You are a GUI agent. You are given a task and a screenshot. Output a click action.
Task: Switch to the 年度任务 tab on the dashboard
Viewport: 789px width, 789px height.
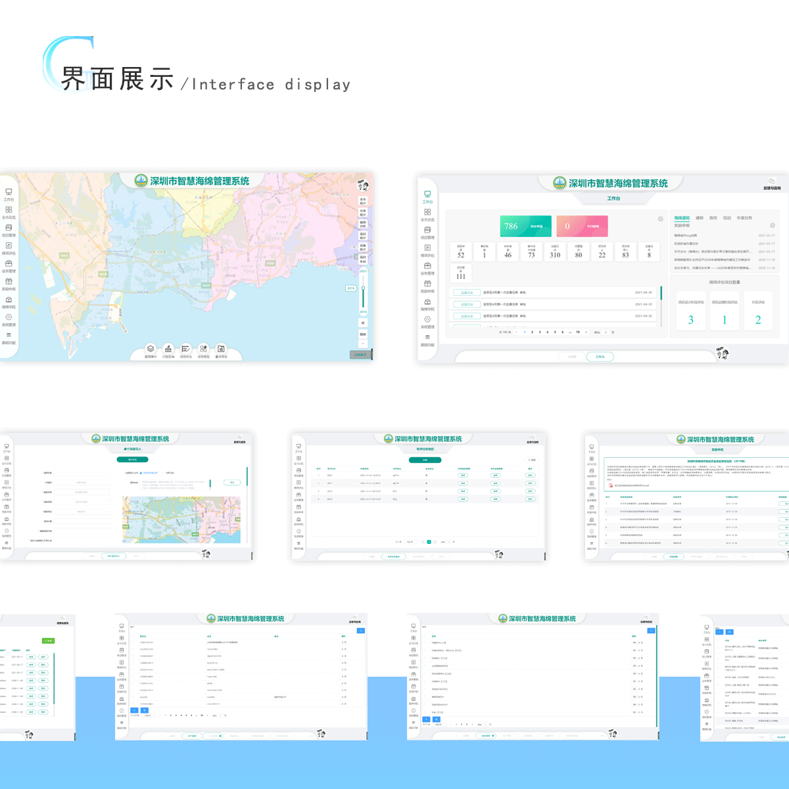point(744,217)
